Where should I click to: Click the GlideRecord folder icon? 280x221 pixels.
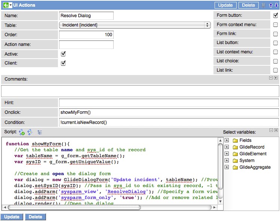tap(235, 147)
